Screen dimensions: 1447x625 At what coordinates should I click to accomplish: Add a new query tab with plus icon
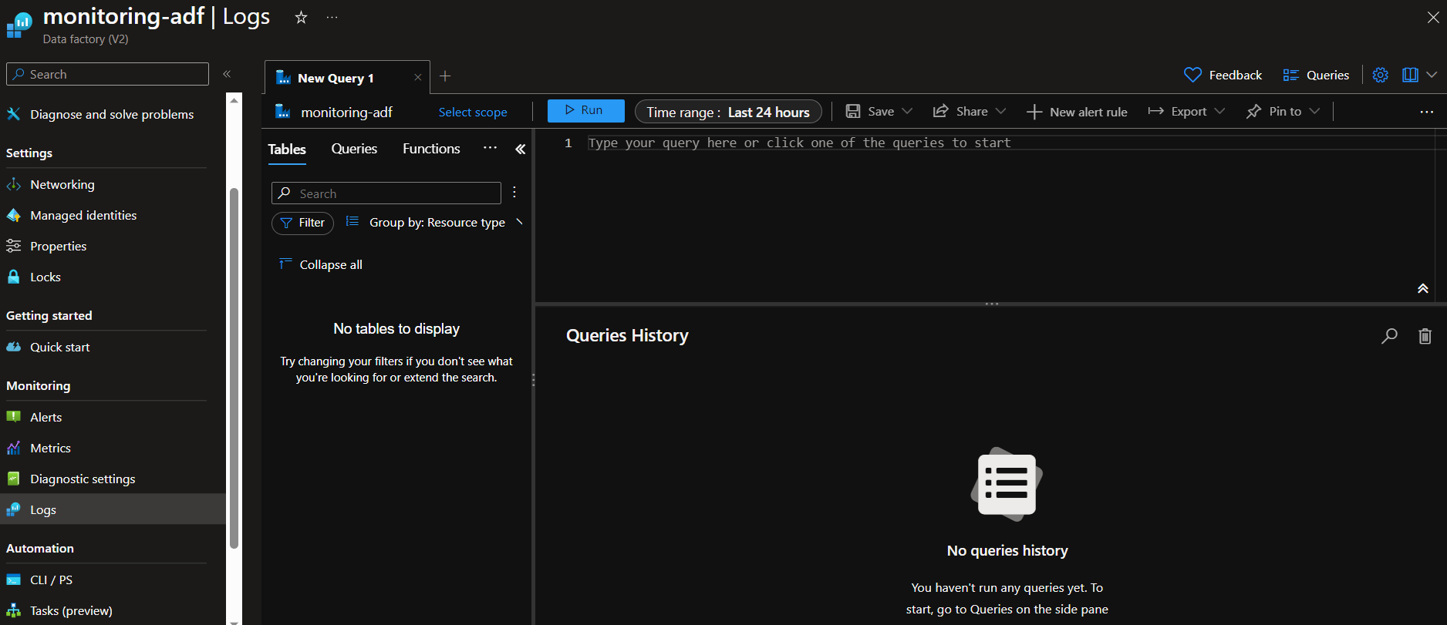point(445,76)
